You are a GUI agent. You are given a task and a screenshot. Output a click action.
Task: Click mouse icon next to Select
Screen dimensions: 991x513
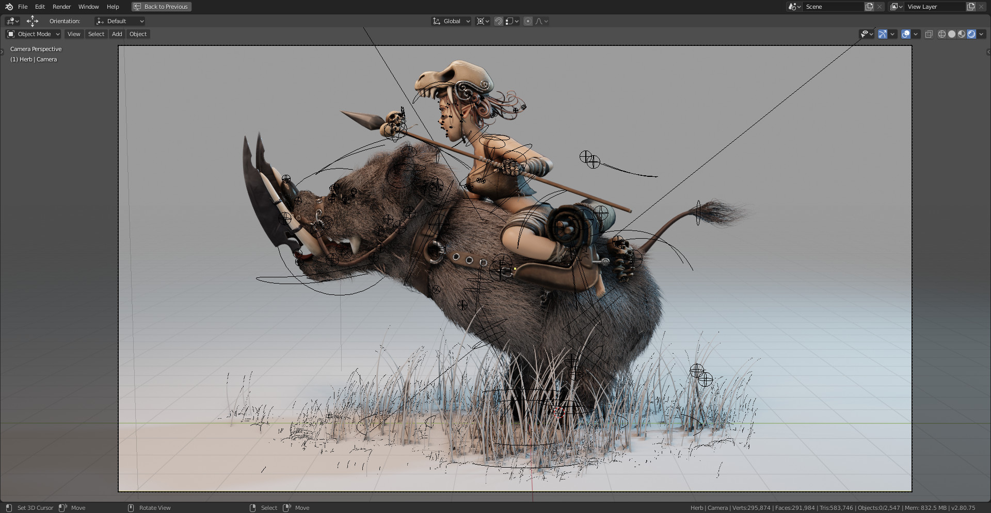point(252,508)
